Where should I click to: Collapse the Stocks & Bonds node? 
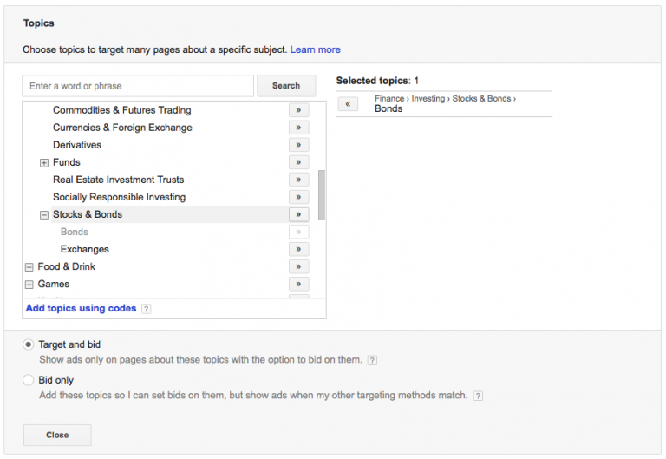[44, 215]
